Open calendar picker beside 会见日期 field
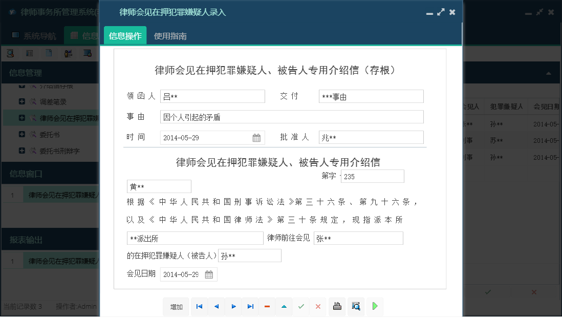562x320 pixels. click(208, 274)
